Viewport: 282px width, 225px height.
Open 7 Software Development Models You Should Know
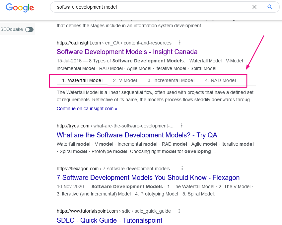tap(148, 178)
